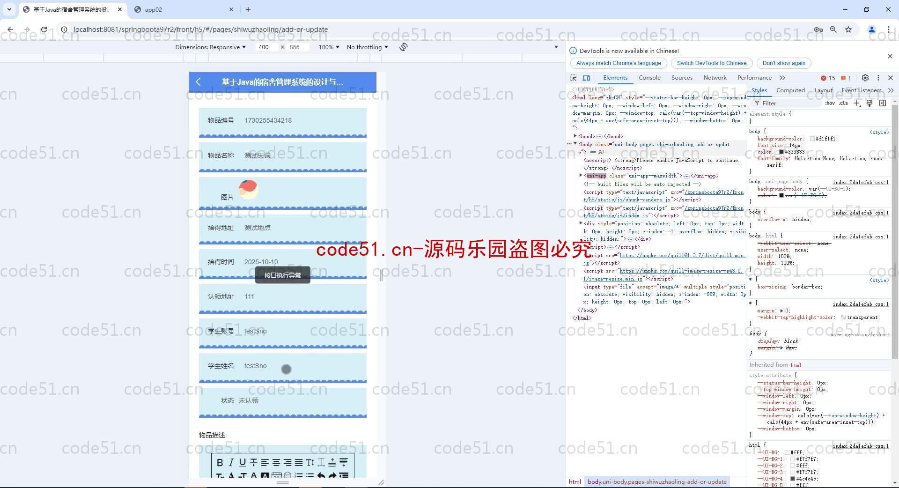The image size is (899, 488).
Task: Expand the head element node
Action: click(575, 136)
